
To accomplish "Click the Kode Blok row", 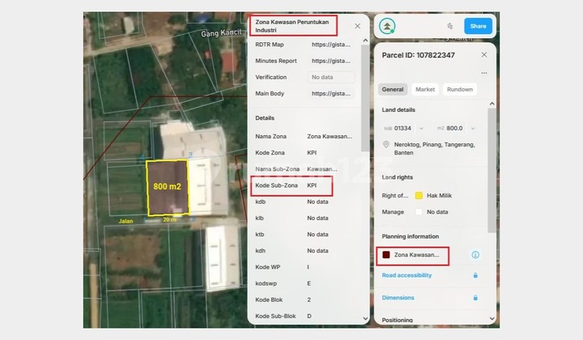I will 304,300.
